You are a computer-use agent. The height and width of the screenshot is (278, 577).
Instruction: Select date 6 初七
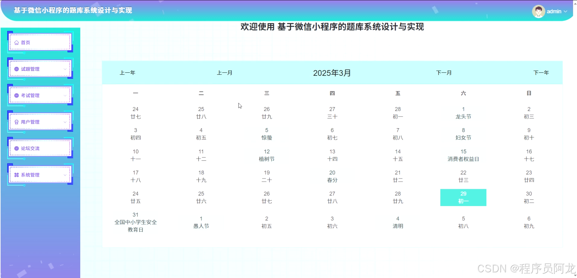[x=332, y=134]
